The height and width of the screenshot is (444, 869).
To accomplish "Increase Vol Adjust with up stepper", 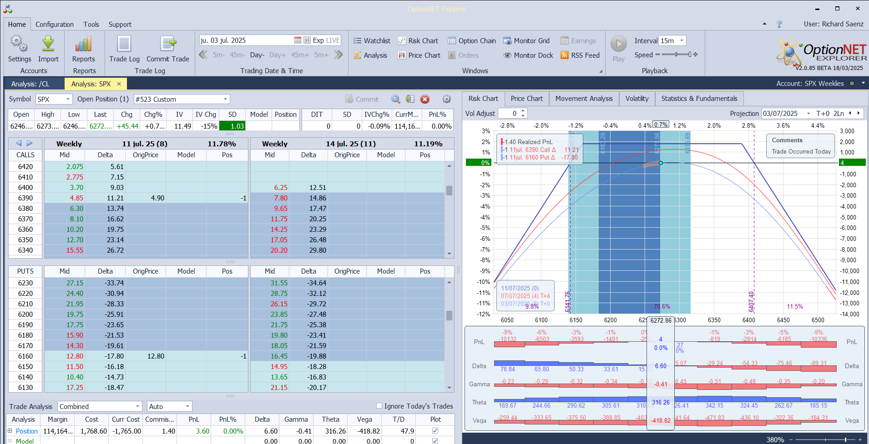I will (523, 111).
